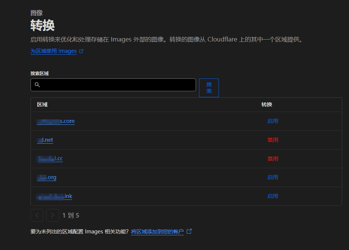Open external link icon next to 为区域使用 Images
Image resolution: width=349 pixels, height=250 pixels.
(x=81, y=51)
